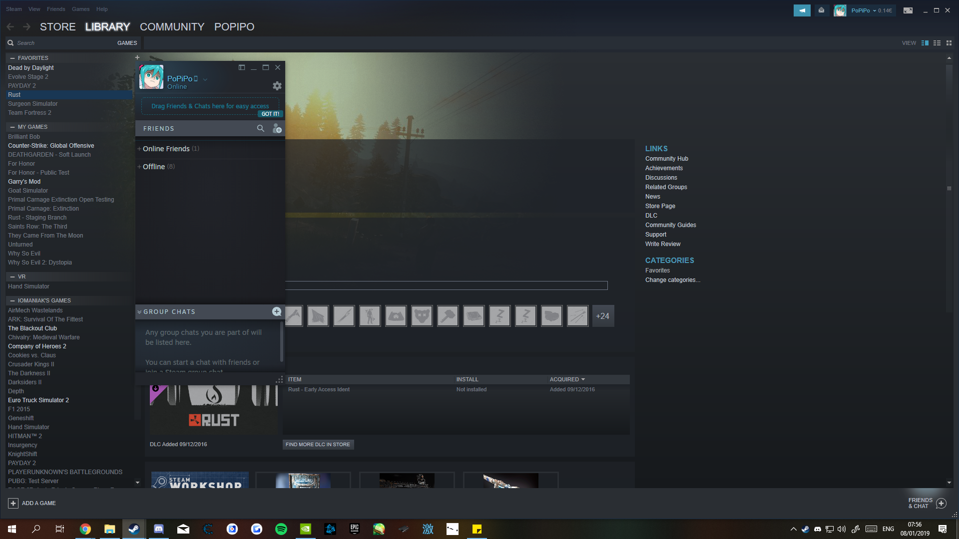Open the Write Review link
The image size is (959, 539).
pos(663,244)
